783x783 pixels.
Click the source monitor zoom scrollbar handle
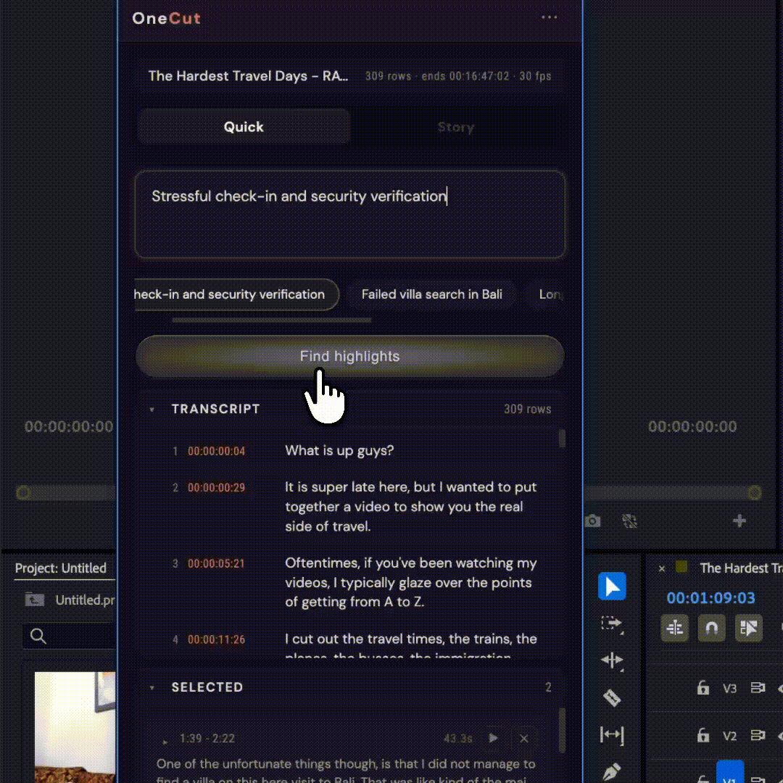[23, 493]
